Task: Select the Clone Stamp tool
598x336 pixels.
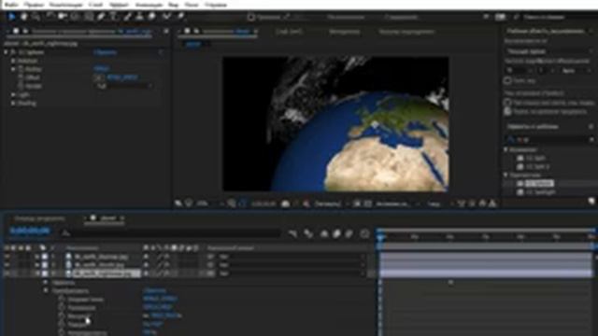Action: (x=140, y=17)
